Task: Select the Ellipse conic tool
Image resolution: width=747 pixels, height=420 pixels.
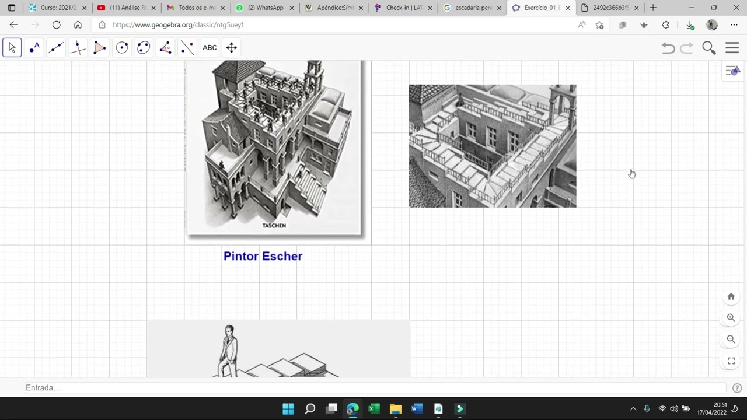Action: click(x=144, y=48)
